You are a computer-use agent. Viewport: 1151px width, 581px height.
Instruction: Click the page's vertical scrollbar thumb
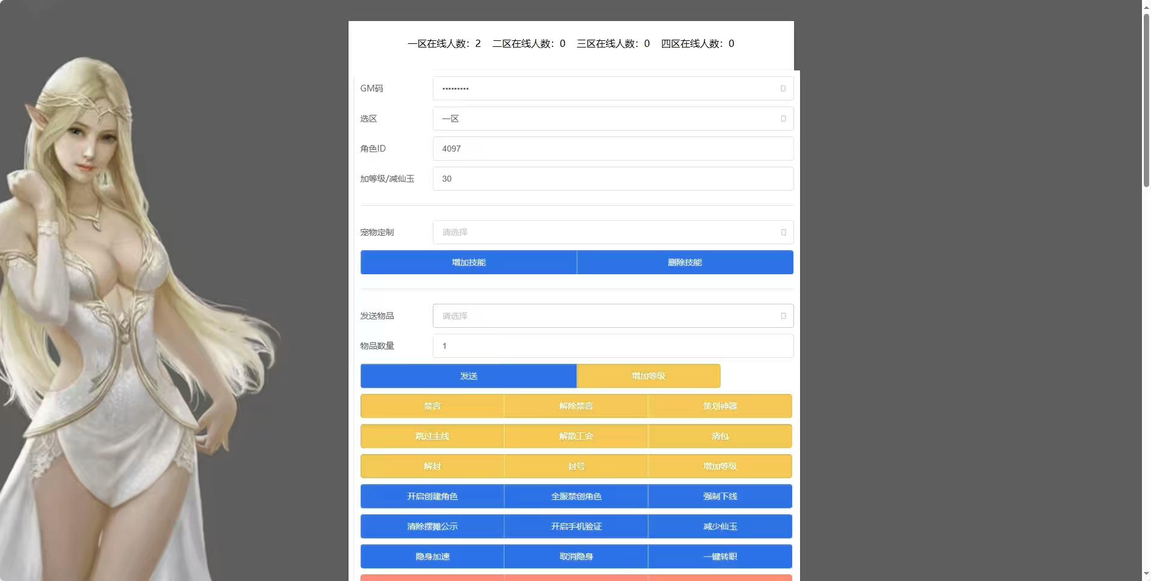[x=1146, y=100]
